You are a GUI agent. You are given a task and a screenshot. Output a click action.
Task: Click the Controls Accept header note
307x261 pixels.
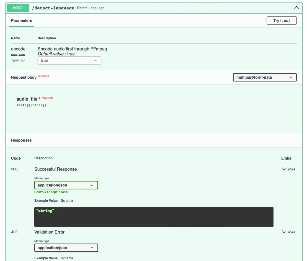tap(52, 192)
